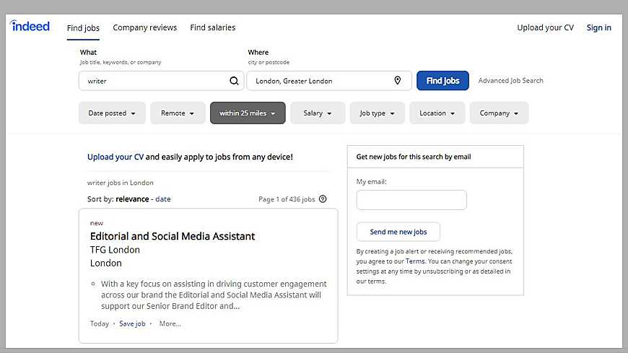Click the Indeed logo

point(30,27)
